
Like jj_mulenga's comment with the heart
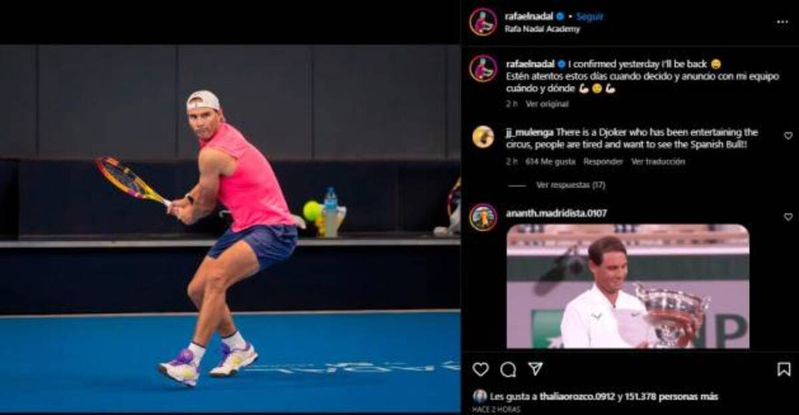click(x=788, y=136)
